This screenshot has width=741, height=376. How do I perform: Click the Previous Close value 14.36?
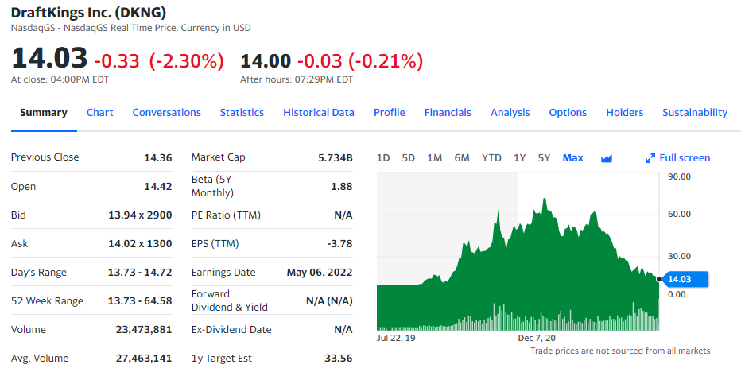click(x=158, y=157)
